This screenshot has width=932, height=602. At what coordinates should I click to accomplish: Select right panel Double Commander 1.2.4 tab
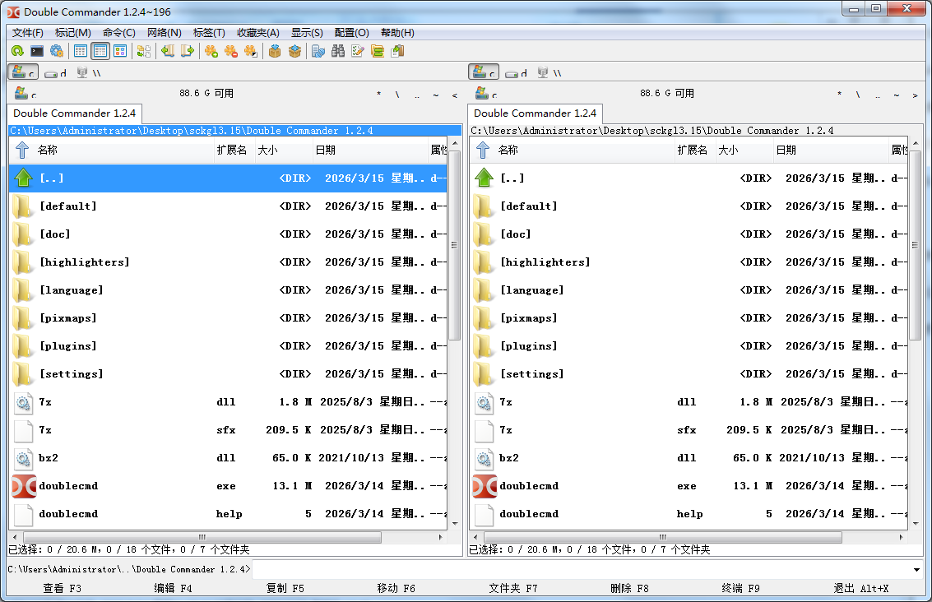coord(535,113)
